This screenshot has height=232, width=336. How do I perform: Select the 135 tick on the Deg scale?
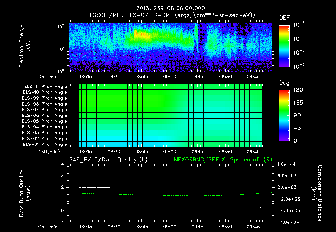coord(298,103)
